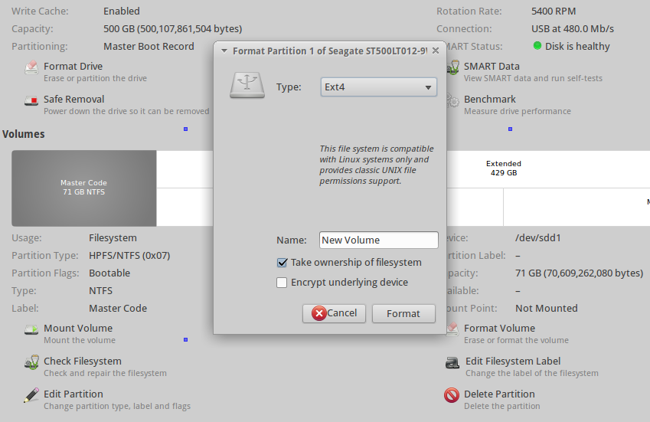Open Benchmark drive performance option

coord(489,100)
